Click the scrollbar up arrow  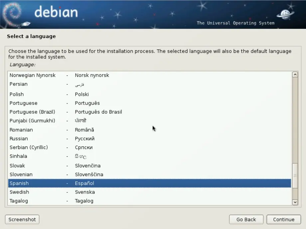coord(295,74)
